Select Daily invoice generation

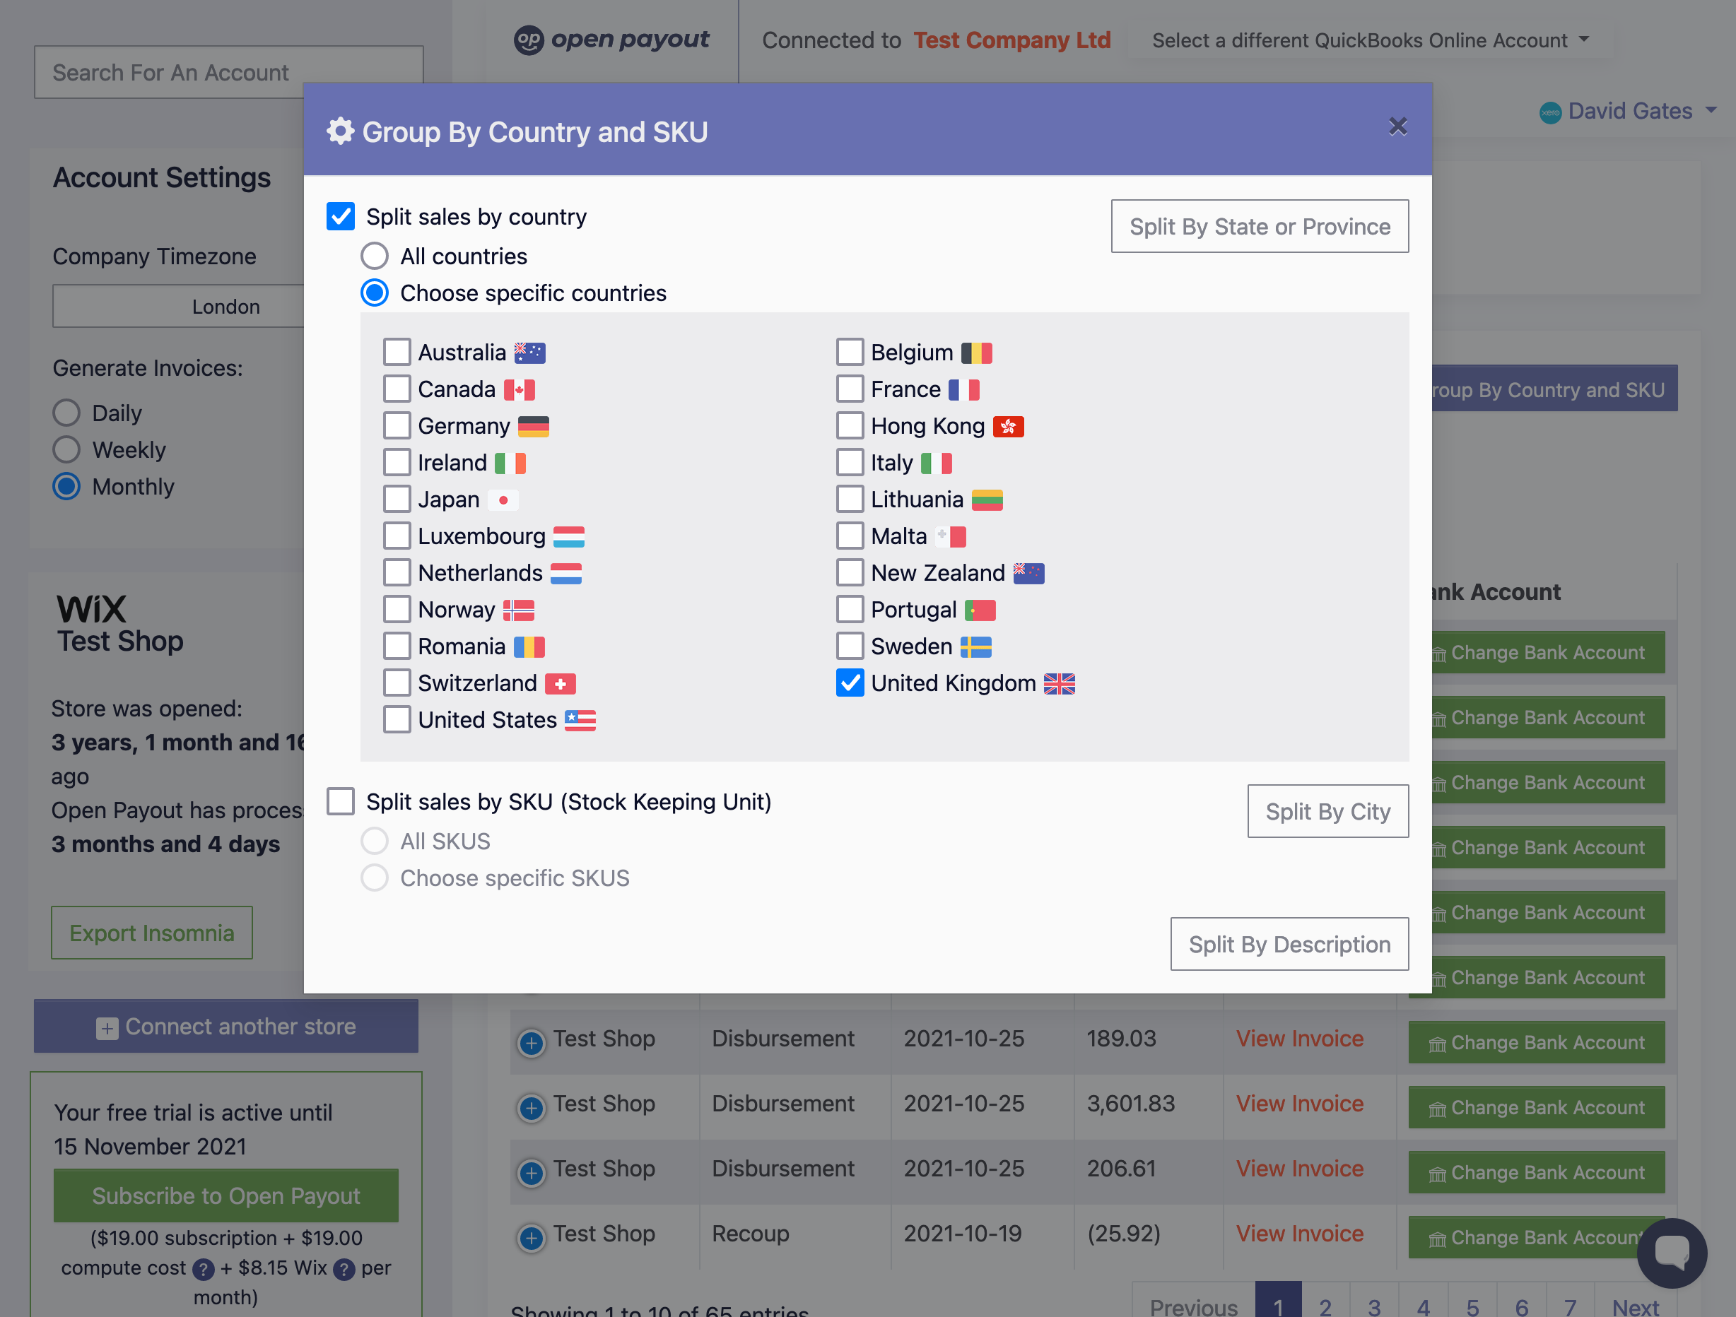pyautogui.click(x=66, y=413)
